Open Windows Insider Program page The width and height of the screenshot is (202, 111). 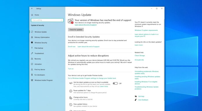click(44, 80)
